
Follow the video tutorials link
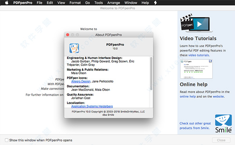199,55
